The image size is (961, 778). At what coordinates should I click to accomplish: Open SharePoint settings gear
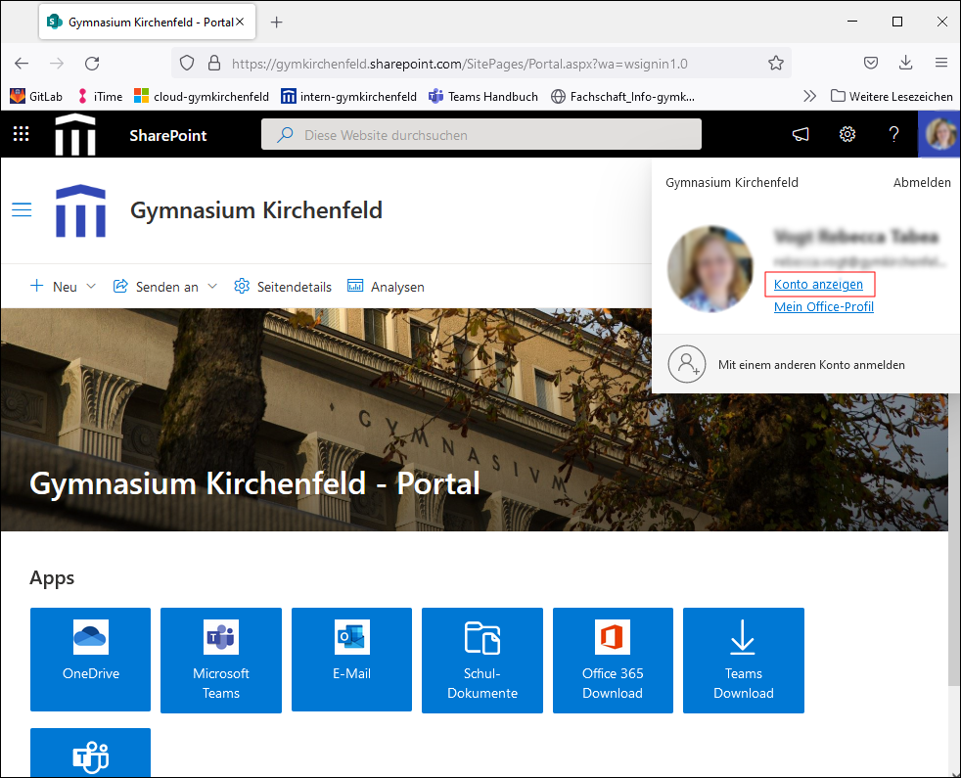[x=847, y=134]
